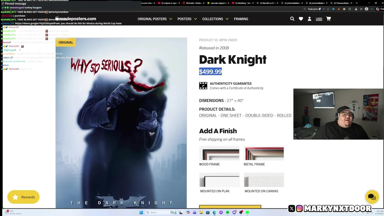Screen dimensions: 384x216
Task: Open Microsoft Teams on the taskbar
Action: [194, 212]
